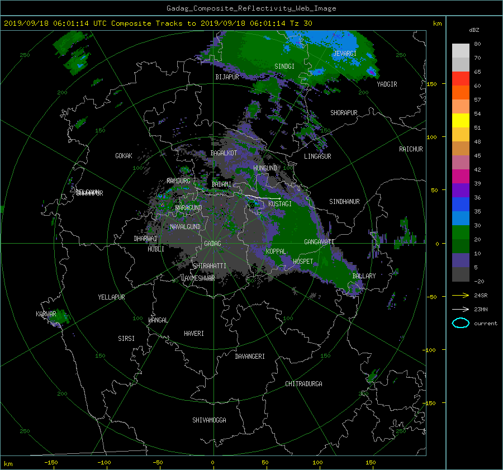
Task: Click the DAVANGERI city label
Action: (x=250, y=357)
